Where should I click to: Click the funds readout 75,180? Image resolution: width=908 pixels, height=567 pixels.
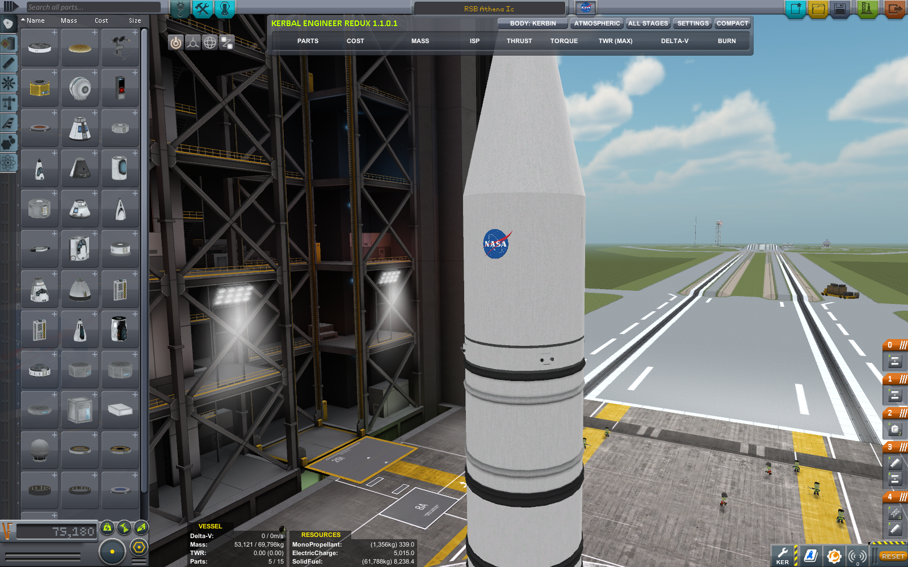coord(57,531)
